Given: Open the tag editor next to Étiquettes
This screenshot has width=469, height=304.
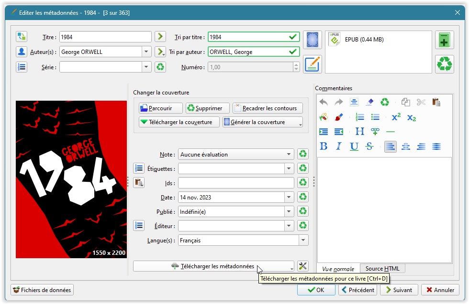Looking at the screenshot, I should pos(139,168).
